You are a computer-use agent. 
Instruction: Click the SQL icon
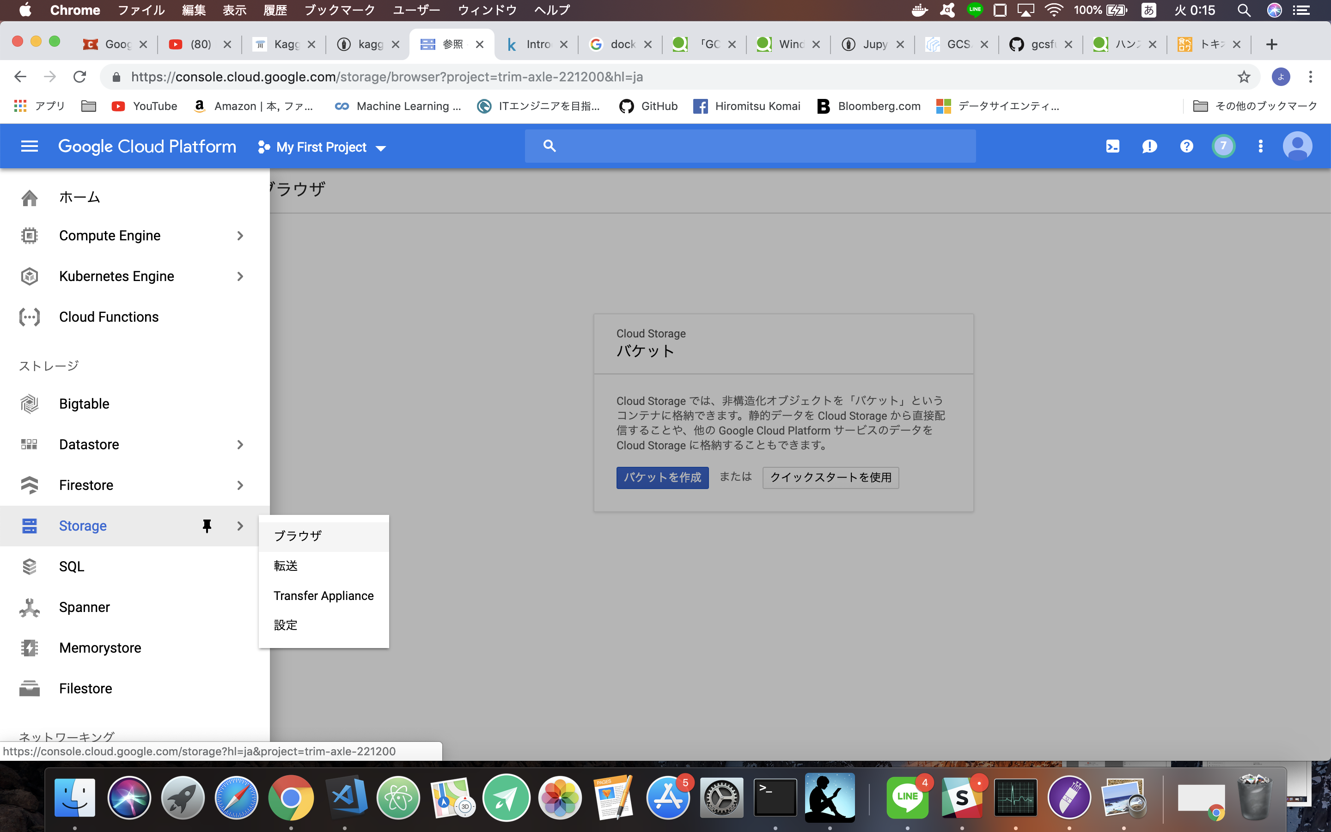tap(29, 567)
